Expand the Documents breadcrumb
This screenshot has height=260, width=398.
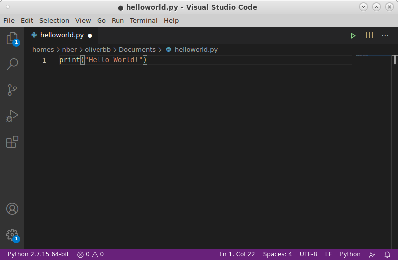pos(137,50)
